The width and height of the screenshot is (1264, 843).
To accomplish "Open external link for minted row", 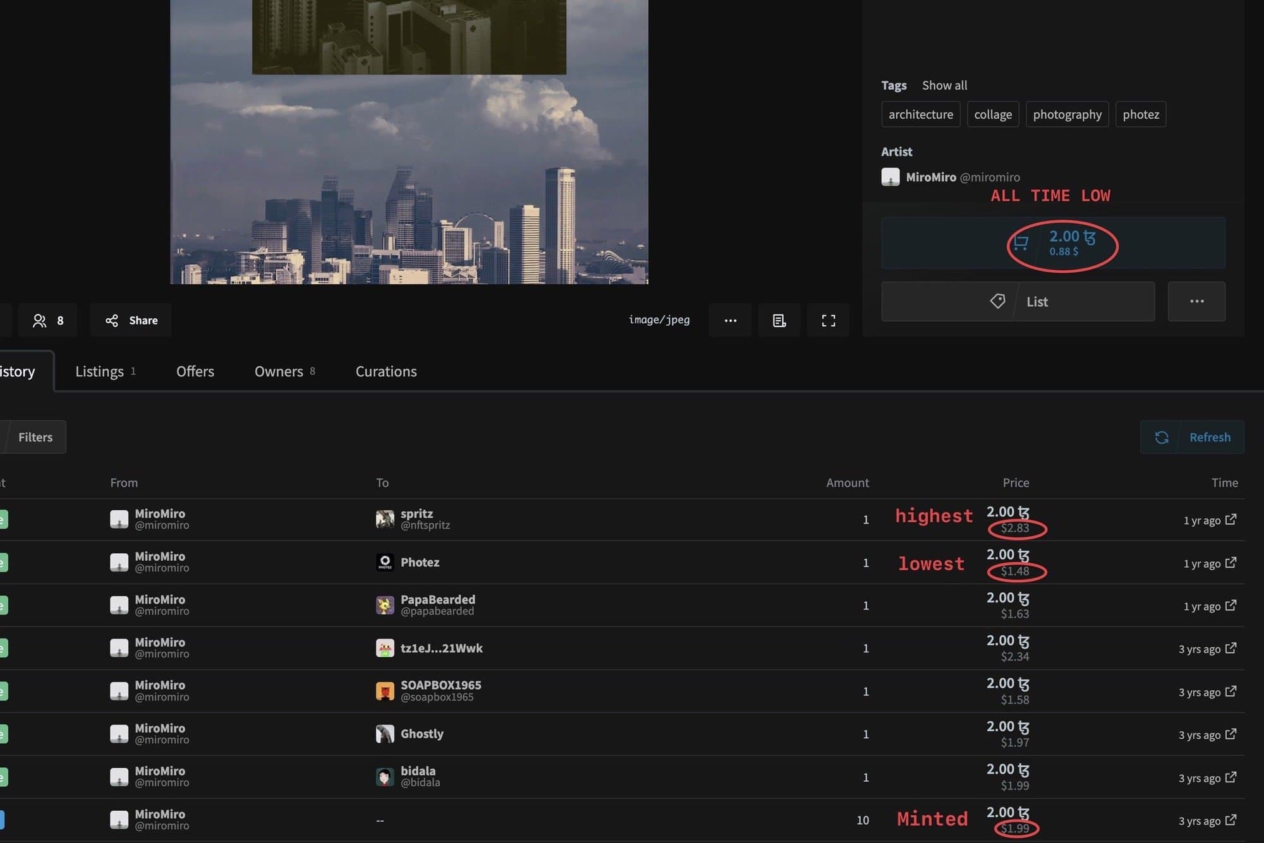I will 1230,820.
